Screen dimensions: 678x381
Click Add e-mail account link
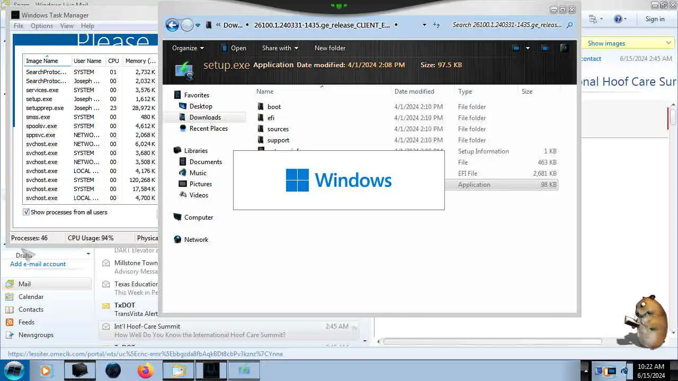tap(38, 264)
